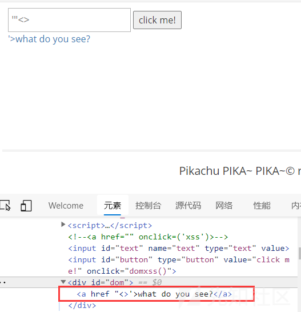Viewport: 301px width, 312px height.
Task: Open the row actions ellipsis beside the dom div
Action: click(3, 282)
